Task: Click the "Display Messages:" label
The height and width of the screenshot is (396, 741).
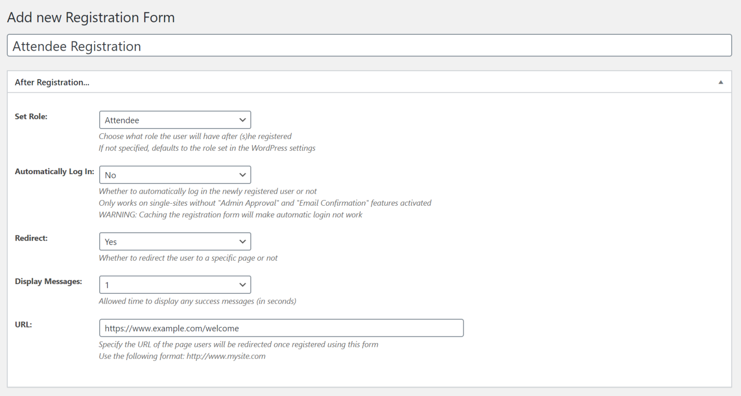Action: [48, 281]
